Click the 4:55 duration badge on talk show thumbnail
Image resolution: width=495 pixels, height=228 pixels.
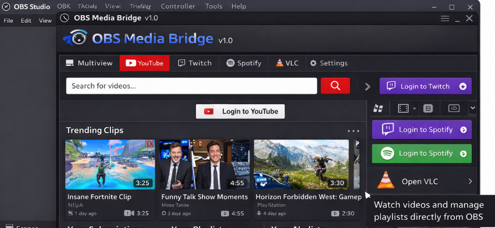pos(237,183)
